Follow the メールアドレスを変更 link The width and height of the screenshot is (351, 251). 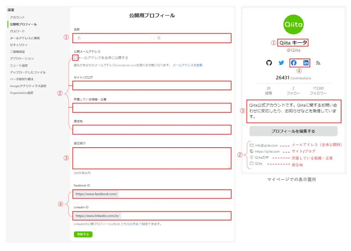[x=188, y=65]
